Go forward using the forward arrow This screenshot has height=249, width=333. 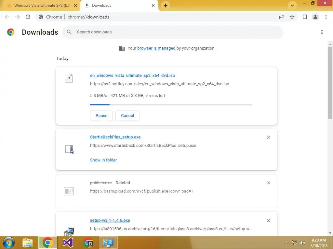(x=18, y=17)
